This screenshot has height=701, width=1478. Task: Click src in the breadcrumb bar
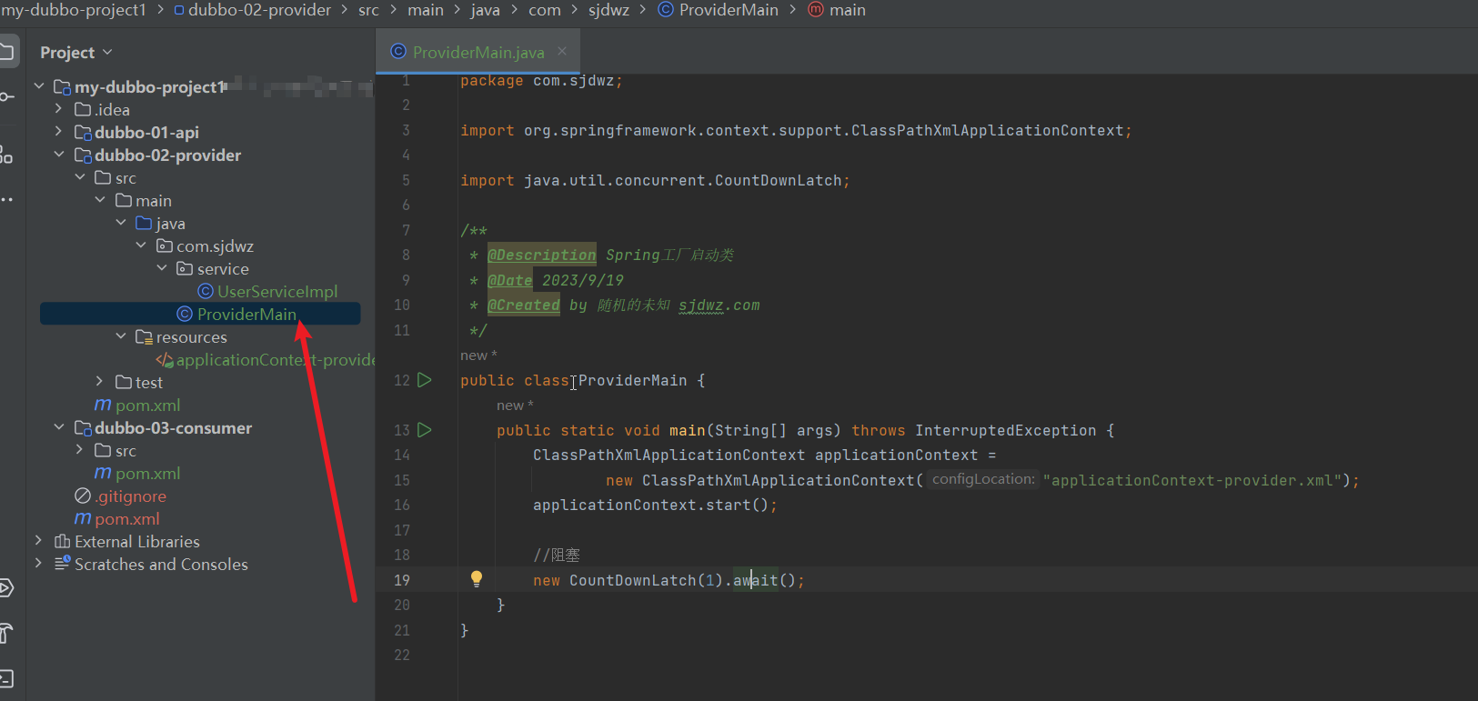pyautogui.click(x=368, y=10)
